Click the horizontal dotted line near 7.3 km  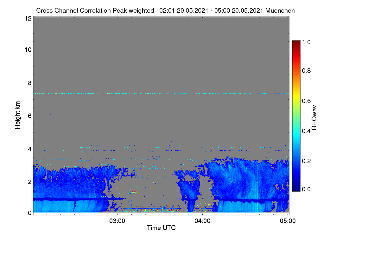pyautogui.click(x=161, y=94)
